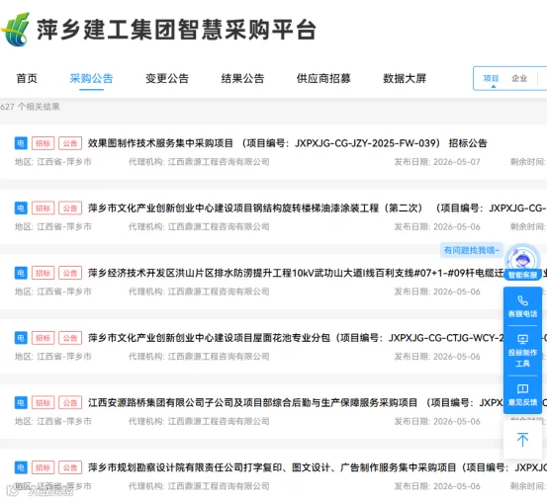This screenshot has width=547, height=502.
Task: Open the 数据大屏 menu item
Action: [x=405, y=78]
